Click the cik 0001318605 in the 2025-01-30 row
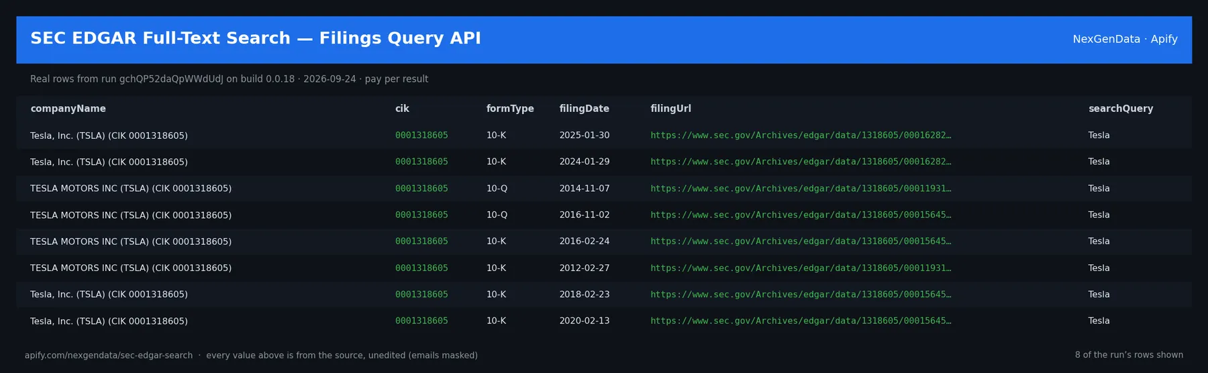Image resolution: width=1208 pixels, height=373 pixels. pos(421,136)
